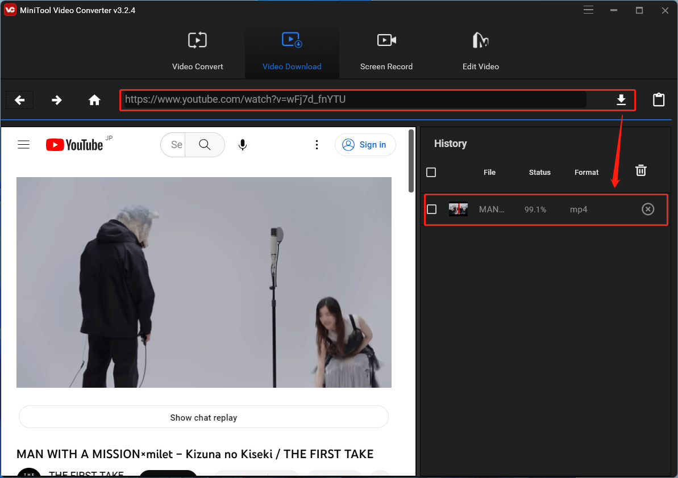Click the Format column header
Viewport: 678px width, 478px height.
pos(587,172)
